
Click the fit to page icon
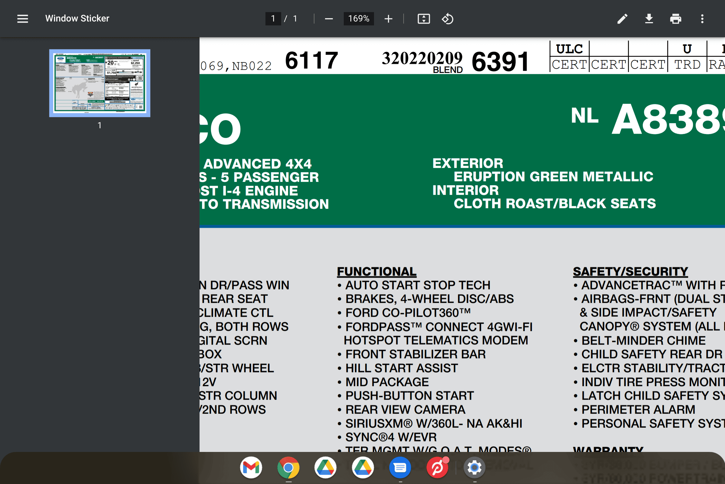(x=424, y=19)
